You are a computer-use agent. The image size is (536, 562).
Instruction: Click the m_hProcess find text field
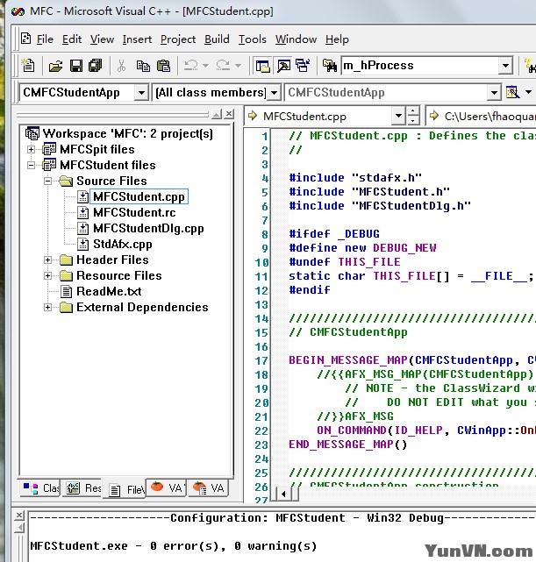[419, 66]
